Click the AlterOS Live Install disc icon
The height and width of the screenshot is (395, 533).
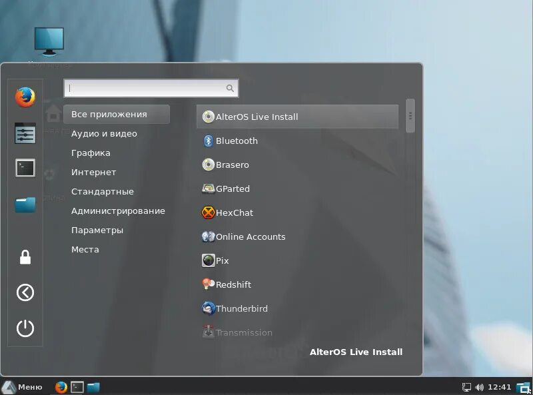coord(208,117)
